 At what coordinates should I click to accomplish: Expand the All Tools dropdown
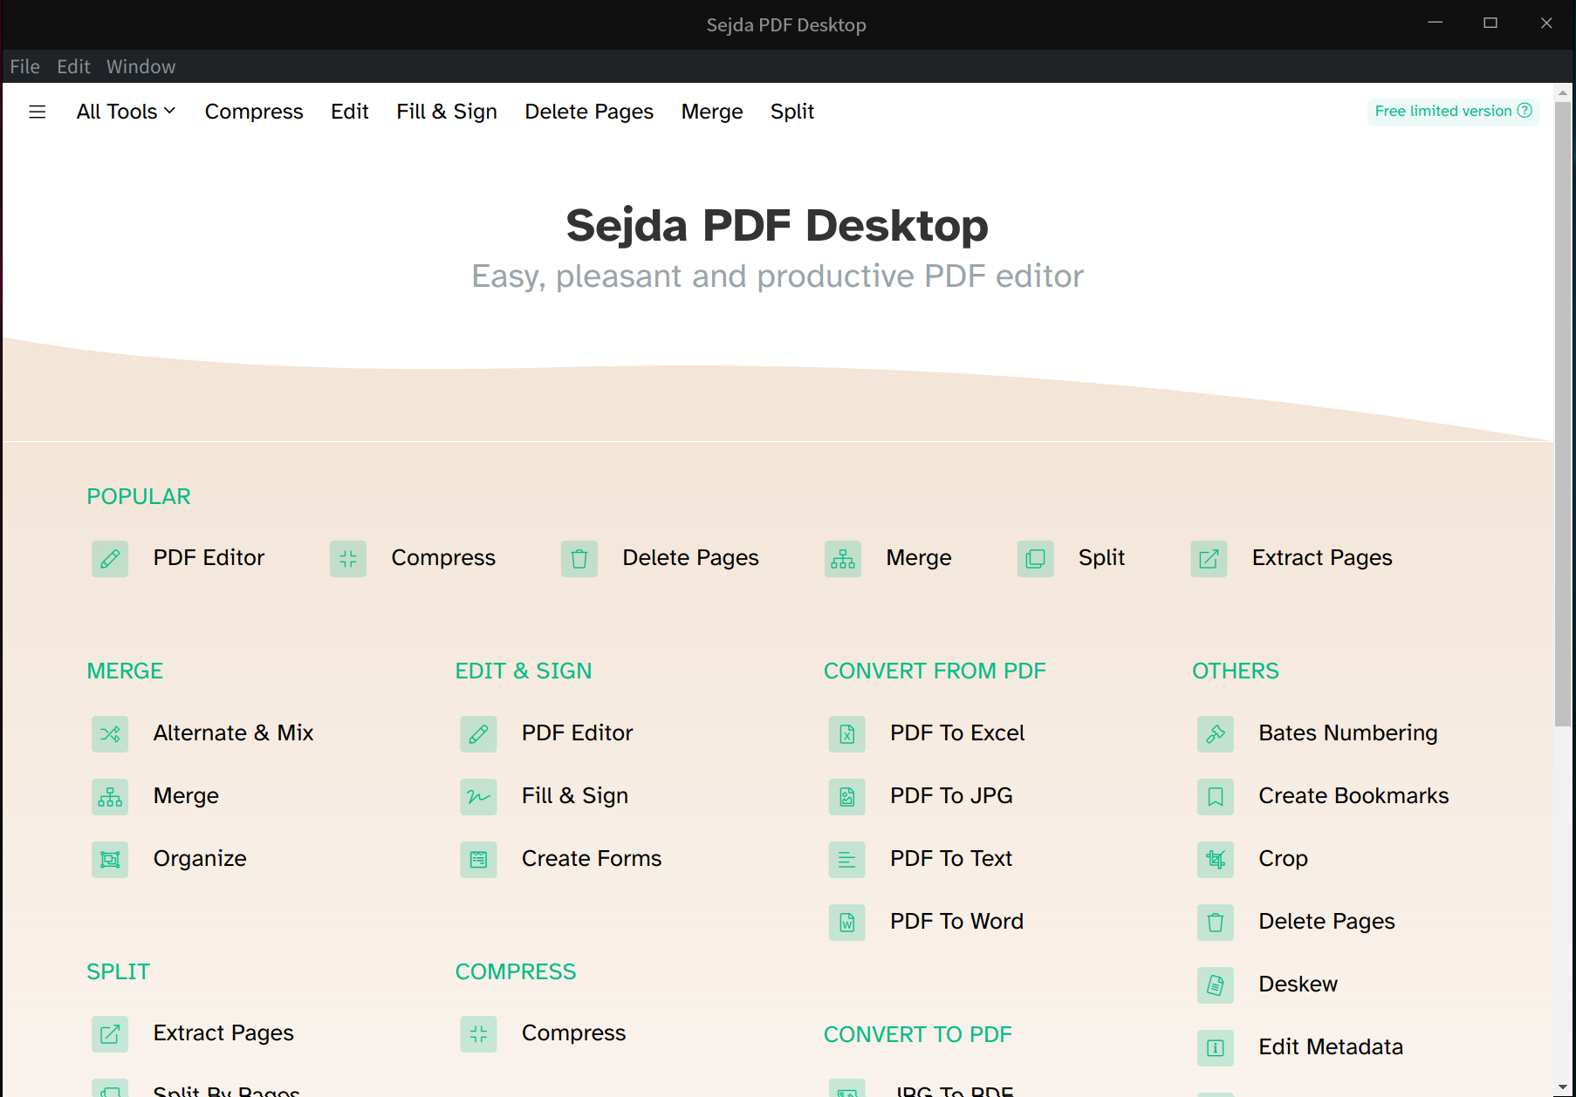[126, 112]
